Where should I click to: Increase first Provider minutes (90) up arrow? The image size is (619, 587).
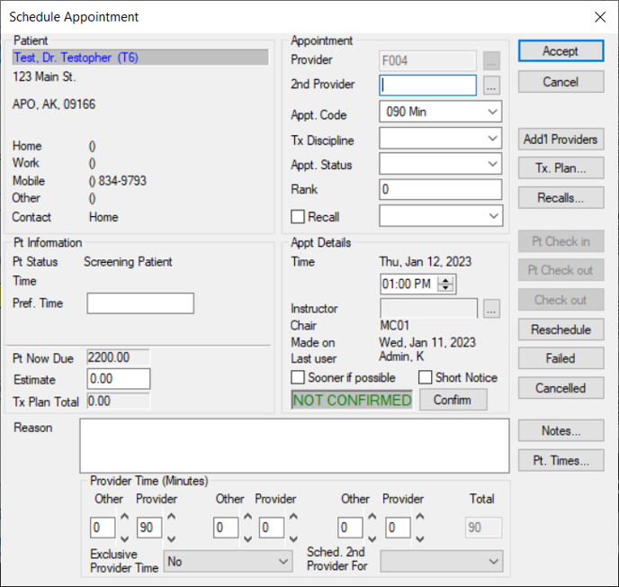(x=171, y=516)
